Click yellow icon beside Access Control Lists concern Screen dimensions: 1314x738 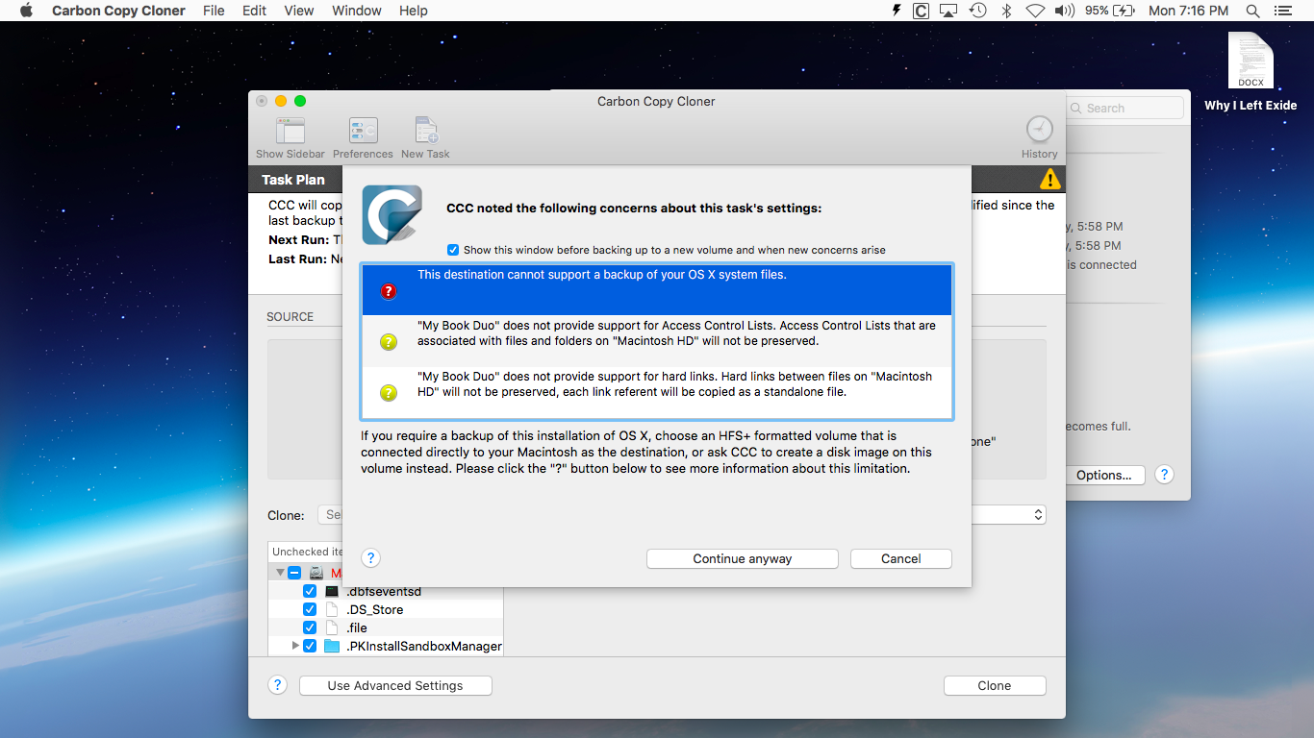point(389,341)
